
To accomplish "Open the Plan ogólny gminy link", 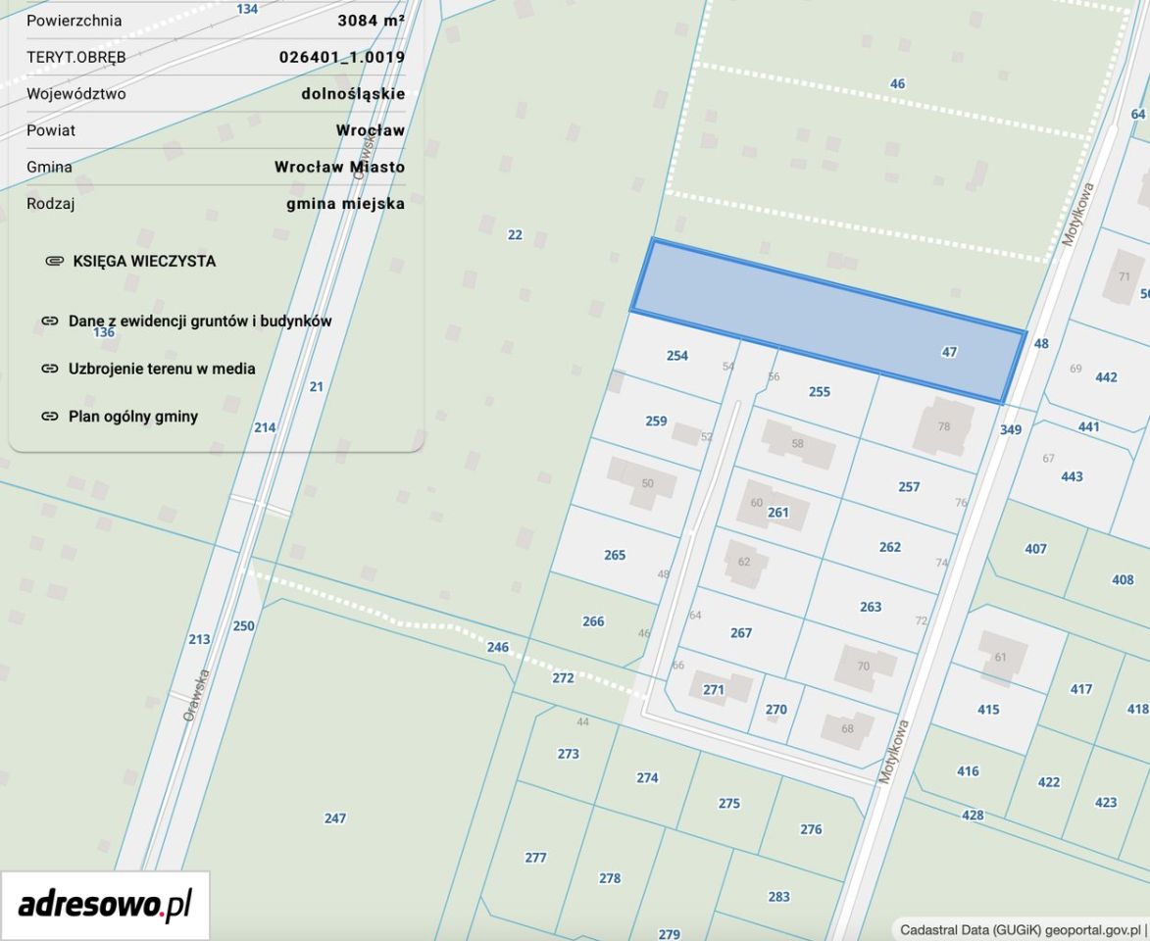I will click(133, 417).
